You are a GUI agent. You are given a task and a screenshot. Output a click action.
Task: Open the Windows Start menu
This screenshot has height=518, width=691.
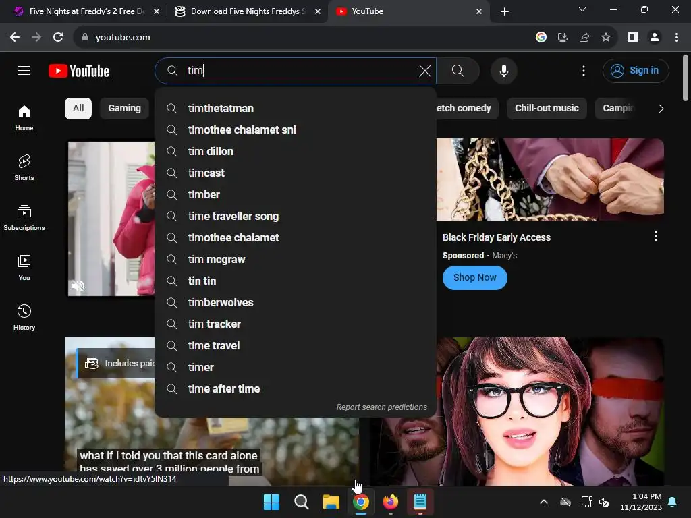pyautogui.click(x=271, y=502)
